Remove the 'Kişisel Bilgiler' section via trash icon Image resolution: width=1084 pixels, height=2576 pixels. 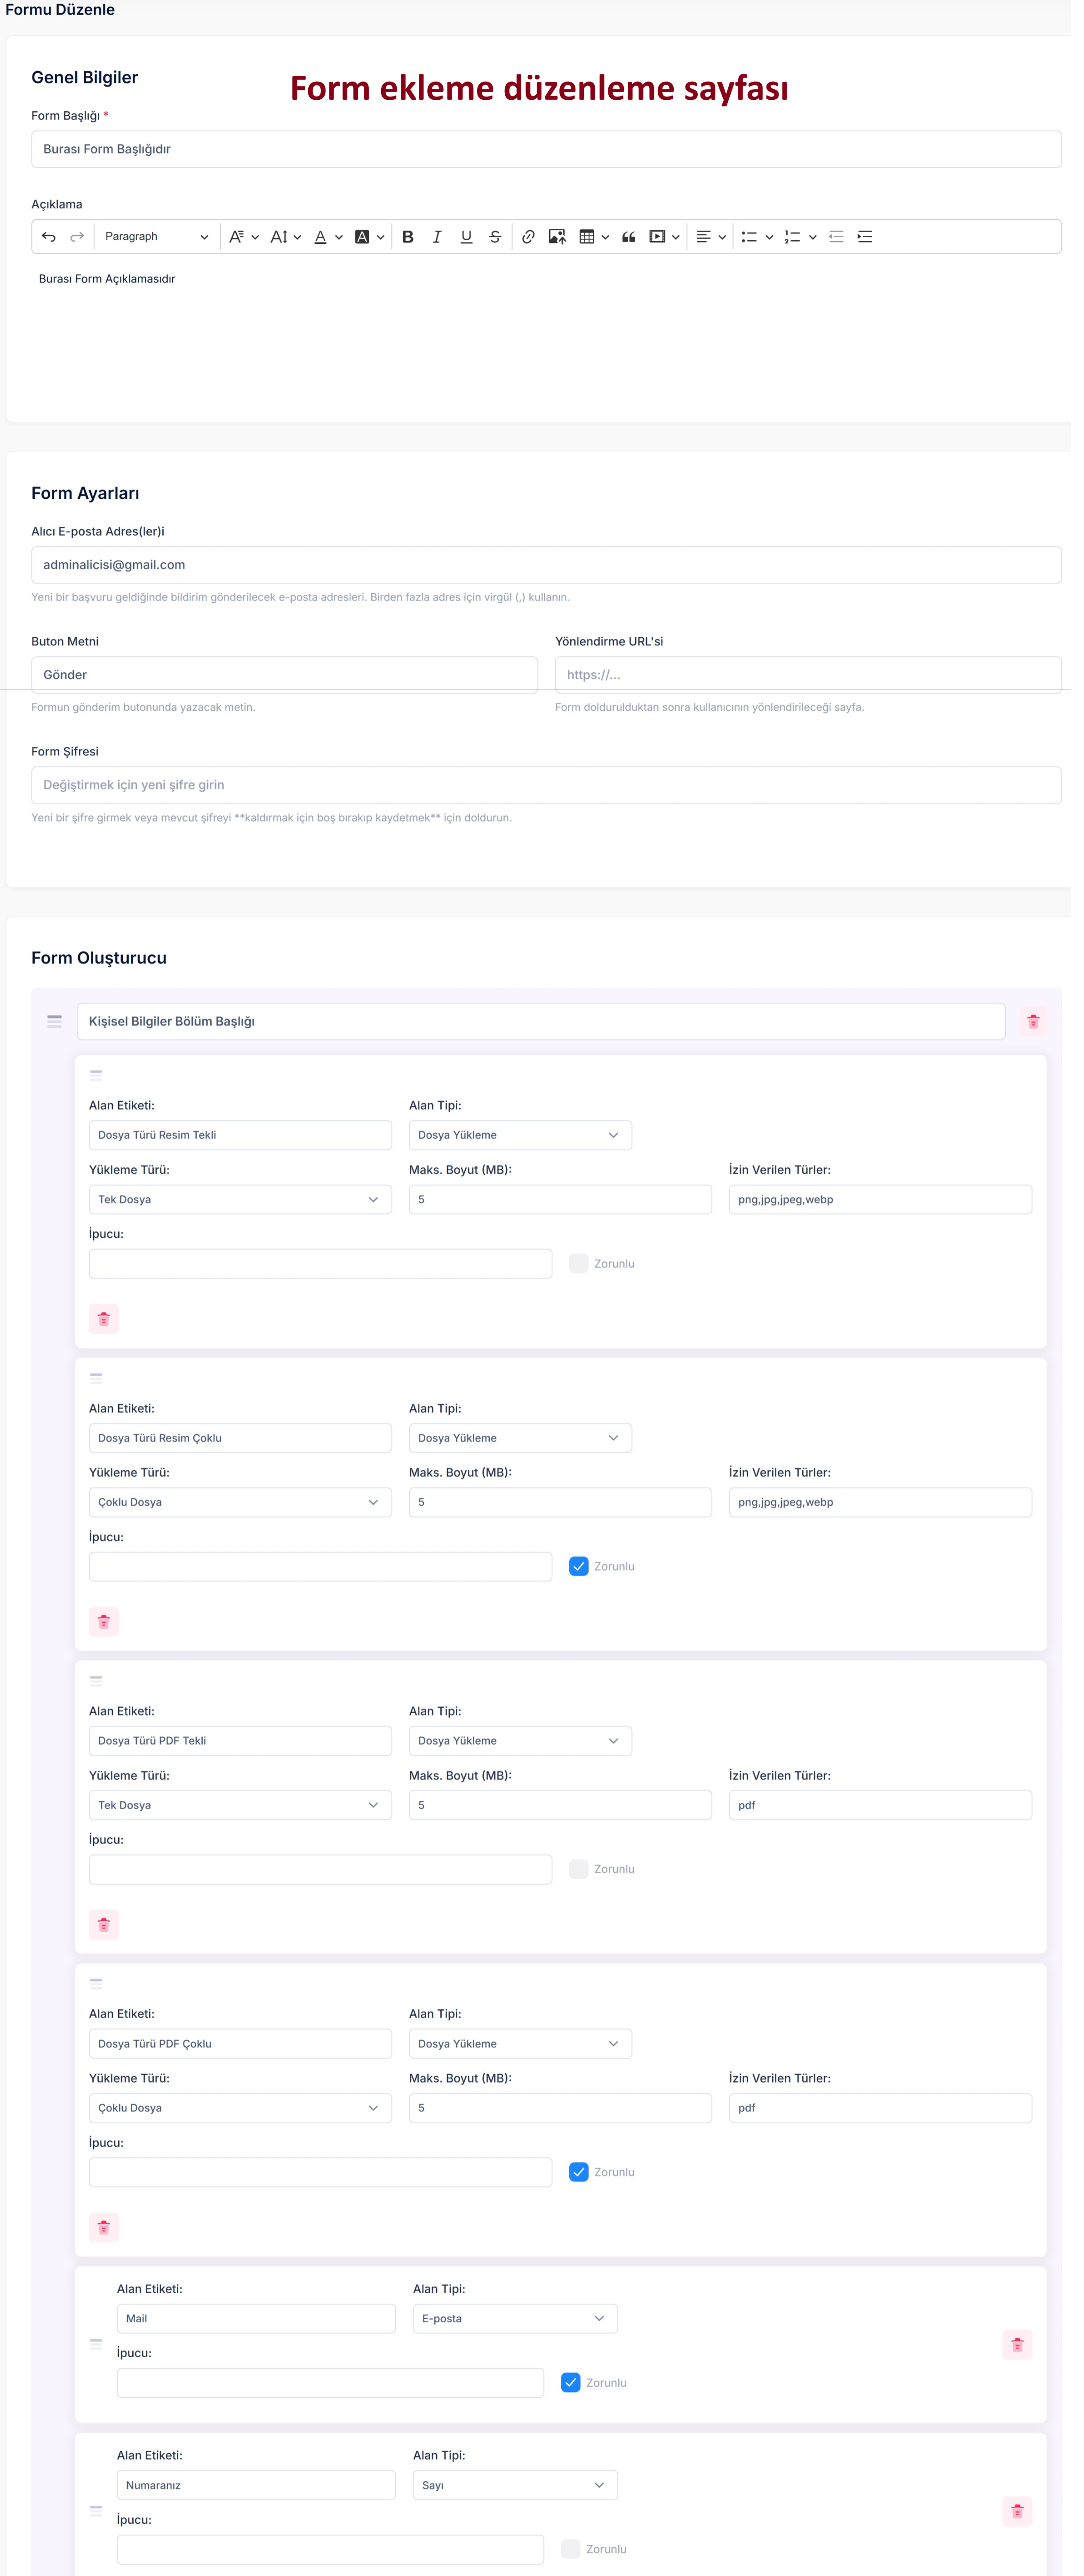tap(1034, 1021)
